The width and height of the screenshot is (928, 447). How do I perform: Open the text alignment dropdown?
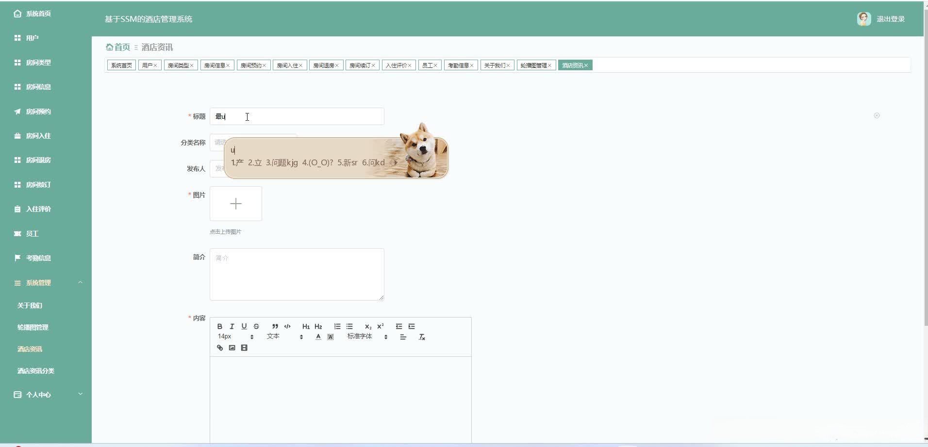pos(403,337)
